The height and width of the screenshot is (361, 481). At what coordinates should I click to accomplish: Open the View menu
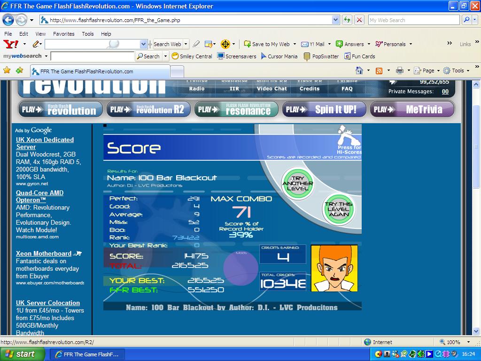40,34
